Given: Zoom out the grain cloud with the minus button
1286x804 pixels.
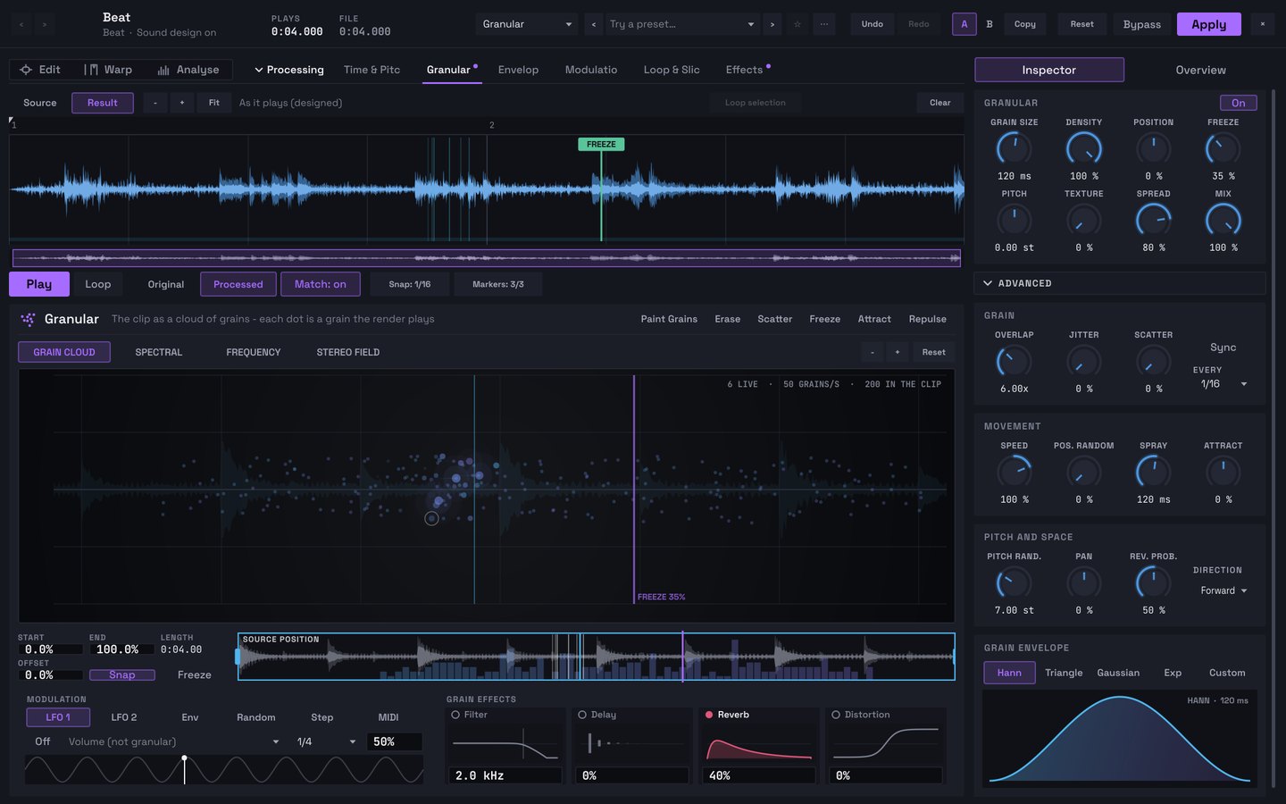Looking at the screenshot, I should (x=873, y=352).
